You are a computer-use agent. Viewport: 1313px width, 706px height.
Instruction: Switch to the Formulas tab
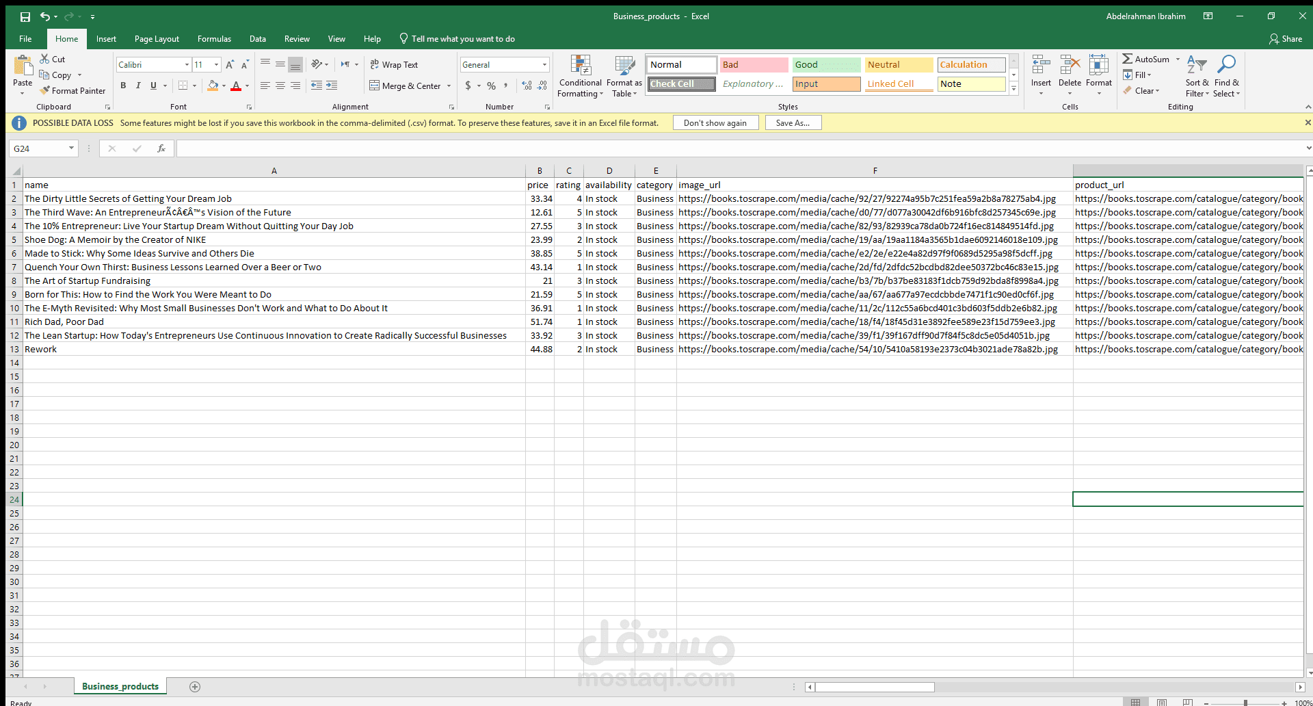click(214, 38)
